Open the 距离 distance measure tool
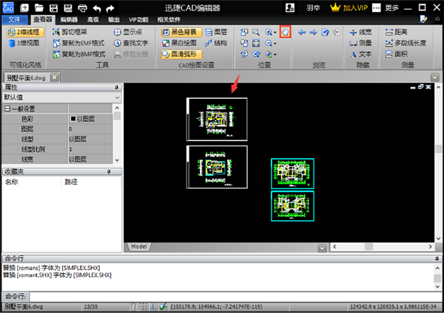Image resolution: width=444 pixels, height=313 pixels. (x=397, y=32)
